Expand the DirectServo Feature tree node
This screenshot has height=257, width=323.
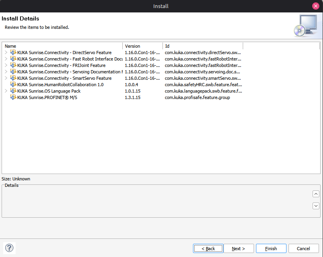point(6,53)
